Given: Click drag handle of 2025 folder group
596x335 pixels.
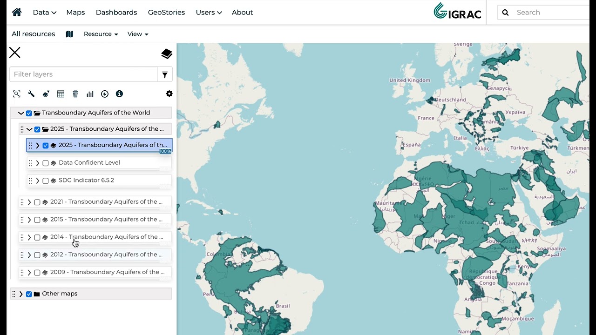Looking at the screenshot, I should click(x=22, y=129).
